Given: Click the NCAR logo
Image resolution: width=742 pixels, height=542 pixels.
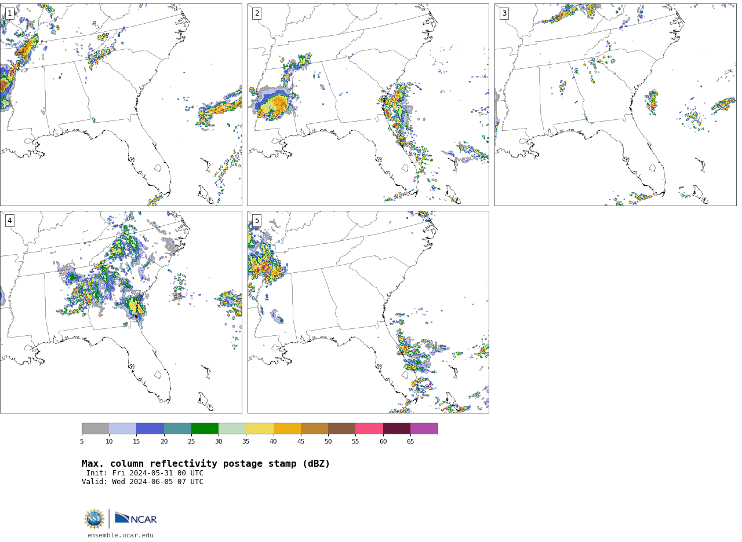Looking at the screenshot, I should 136,518.
